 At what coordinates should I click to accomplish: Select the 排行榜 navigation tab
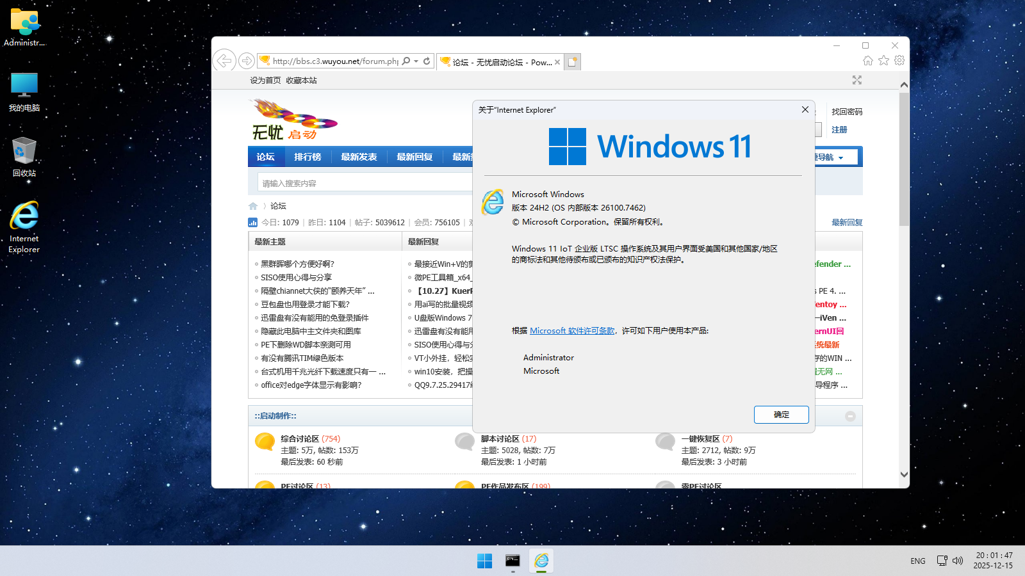coord(307,157)
